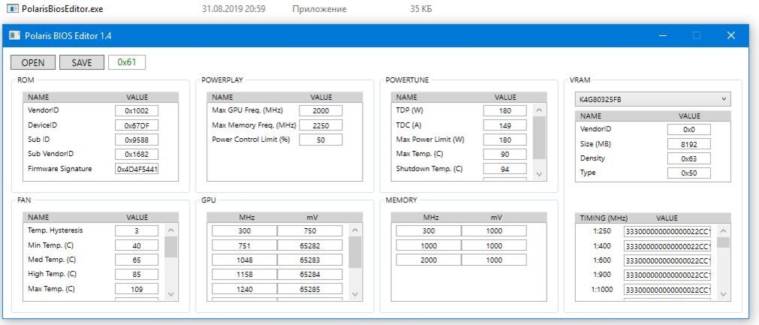Edit Max GPU Freq. value 2000

click(321, 111)
